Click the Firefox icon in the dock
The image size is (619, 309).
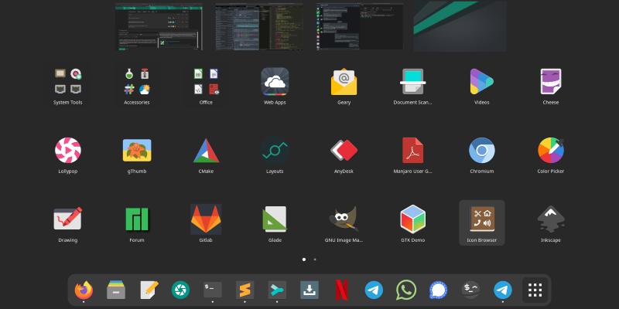click(84, 290)
